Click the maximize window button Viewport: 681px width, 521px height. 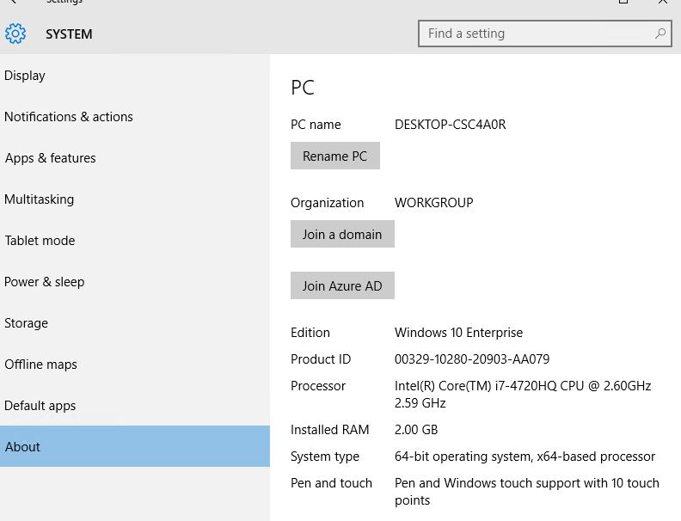pyautogui.click(x=623, y=2)
